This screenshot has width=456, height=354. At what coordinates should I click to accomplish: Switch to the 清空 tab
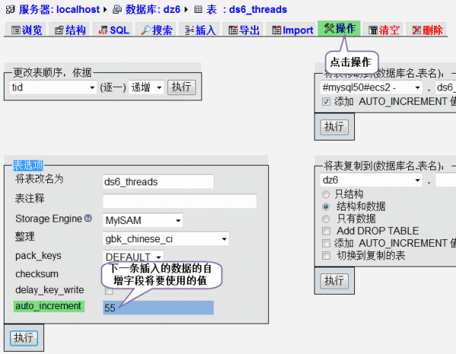[383, 30]
